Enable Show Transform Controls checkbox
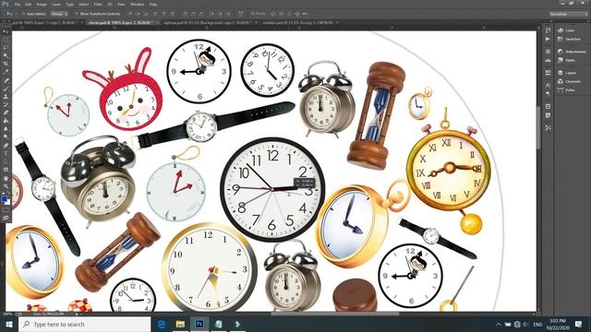 (77, 14)
